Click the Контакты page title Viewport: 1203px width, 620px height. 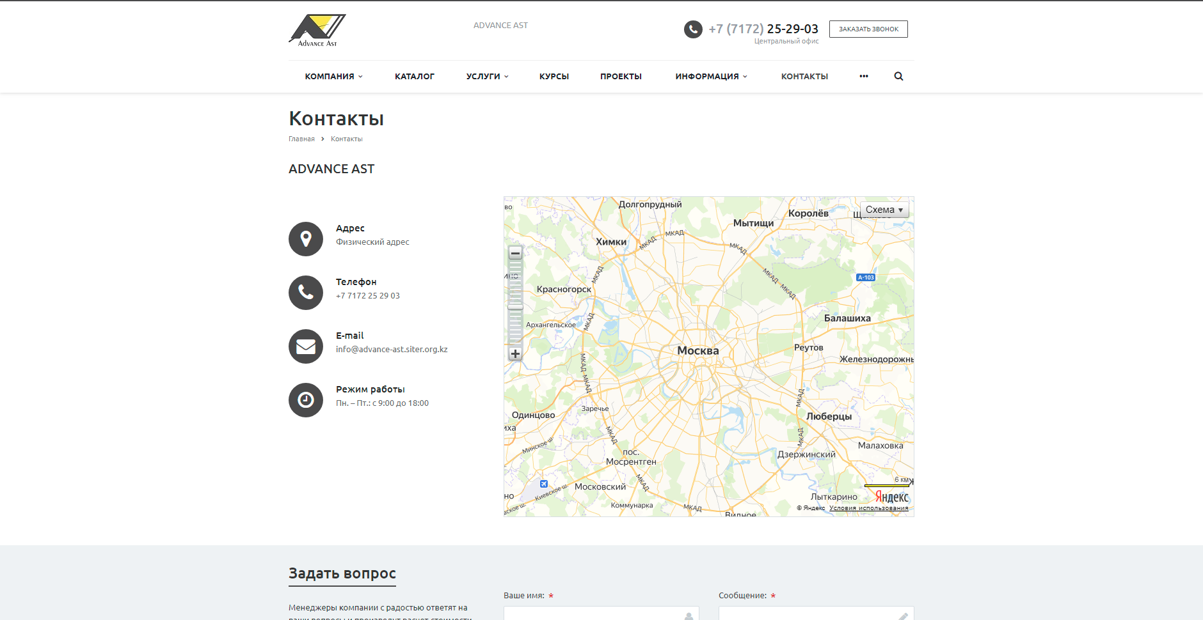pos(336,118)
